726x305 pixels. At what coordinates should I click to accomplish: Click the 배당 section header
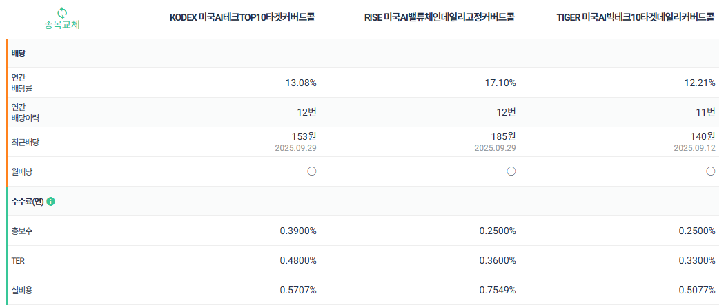click(x=19, y=54)
